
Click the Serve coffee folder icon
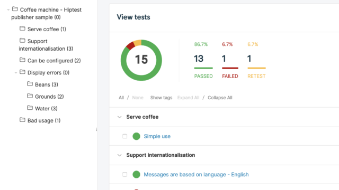point(22,28)
